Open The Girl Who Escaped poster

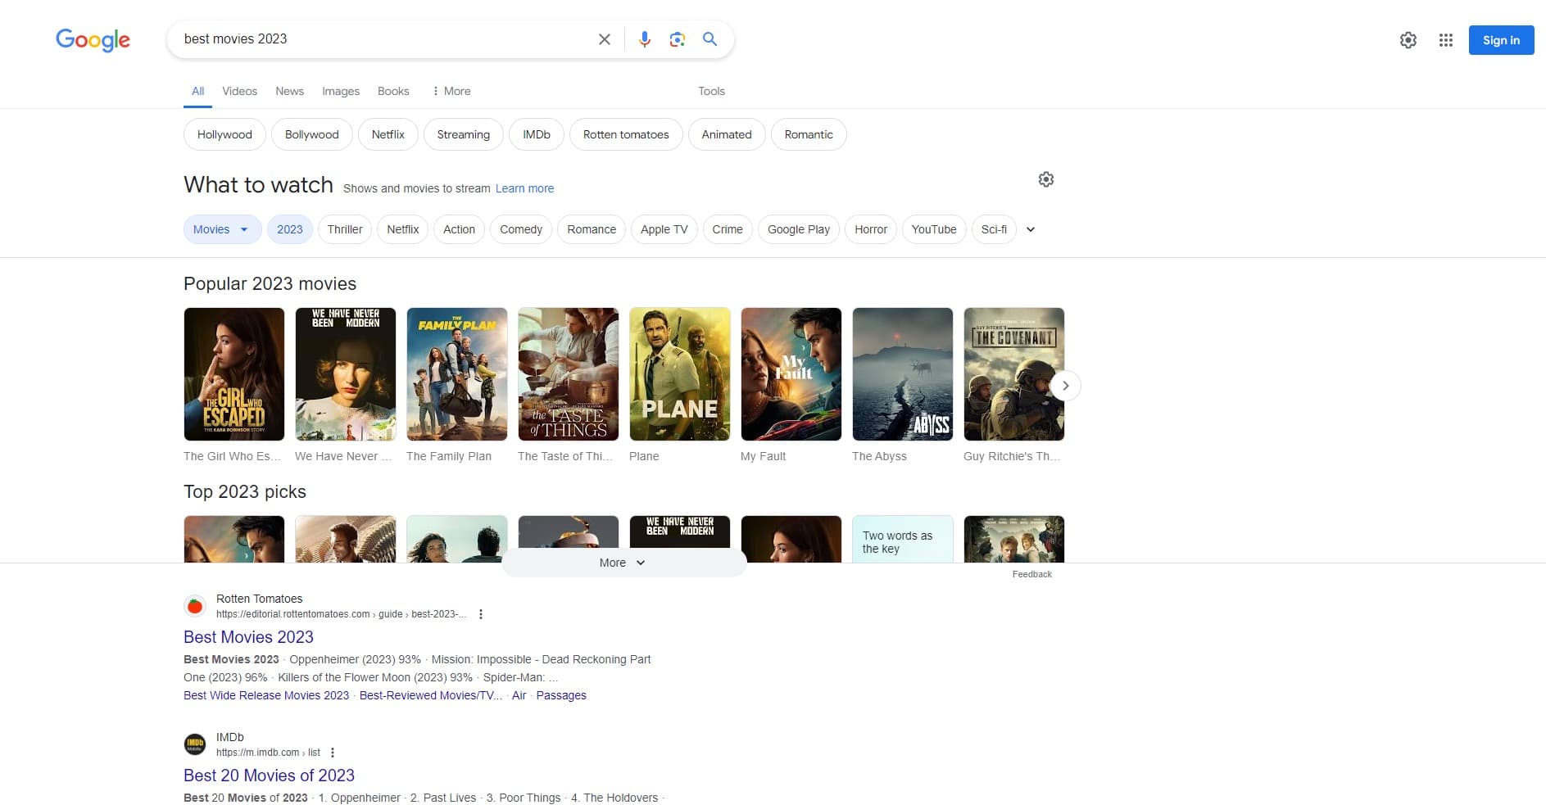pos(234,374)
